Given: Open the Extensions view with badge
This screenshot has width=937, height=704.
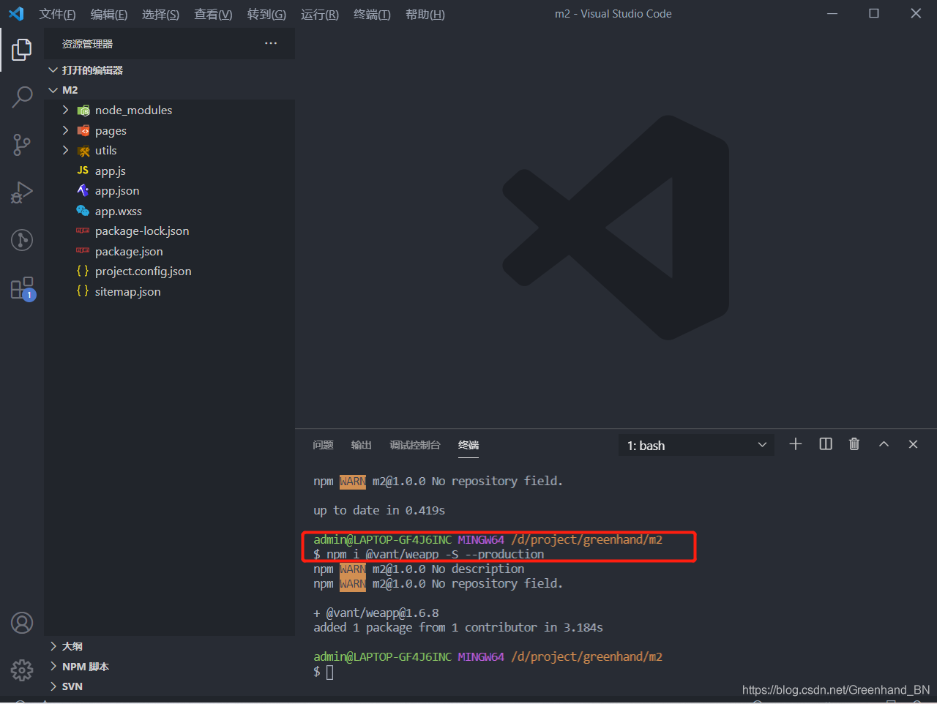Looking at the screenshot, I should click(23, 288).
